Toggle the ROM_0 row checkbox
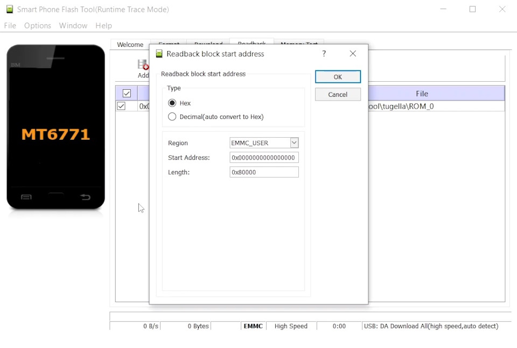 [121, 106]
